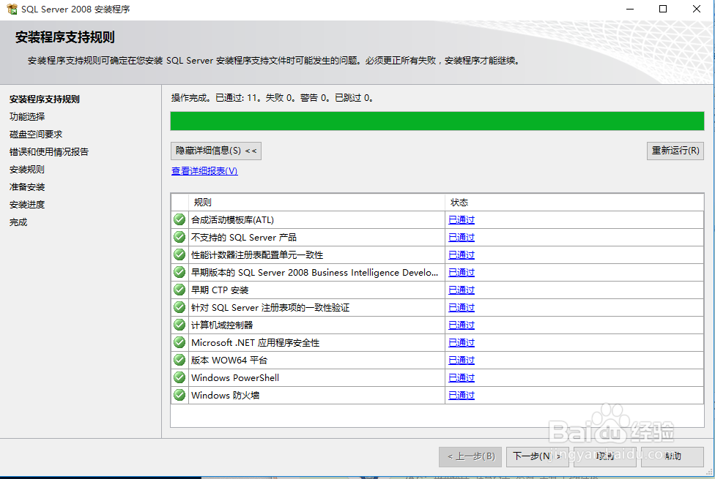The height and width of the screenshot is (479, 715).
Task: Click status icon beside 版本 WOW64 平台
Action: coord(179,360)
